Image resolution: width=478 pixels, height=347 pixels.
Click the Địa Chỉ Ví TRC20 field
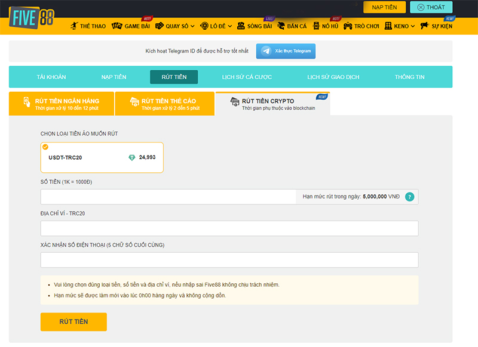click(229, 228)
